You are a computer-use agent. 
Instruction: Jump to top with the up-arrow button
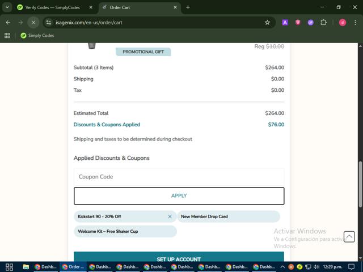(x=349, y=237)
